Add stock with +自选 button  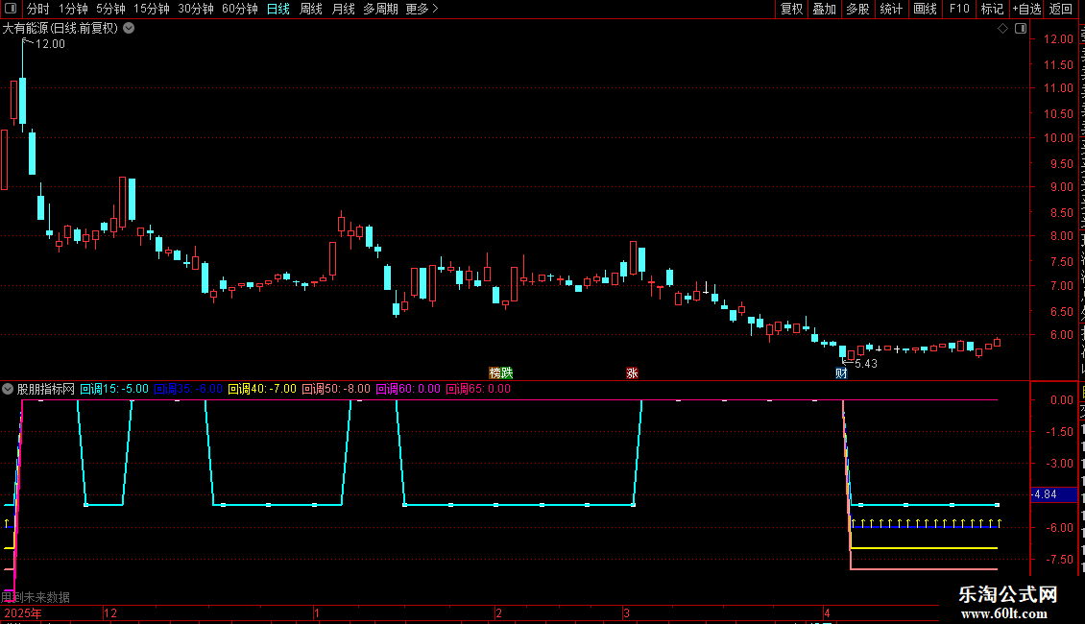(x=1026, y=9)
